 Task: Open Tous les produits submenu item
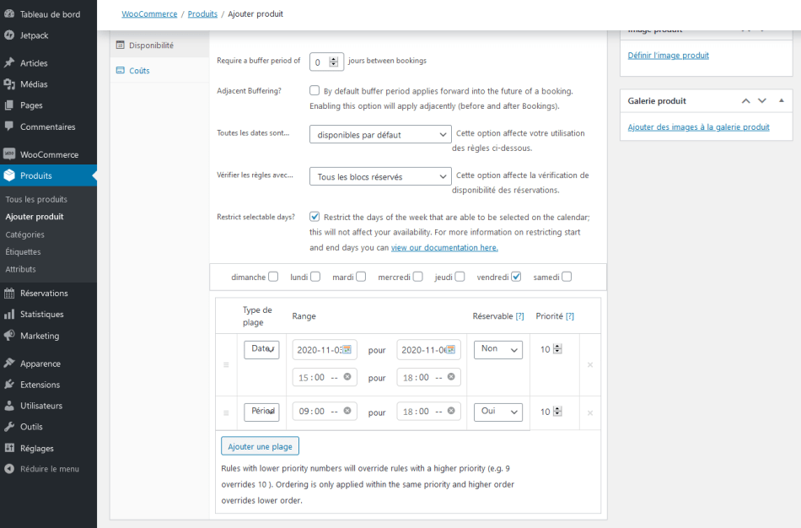(x=36, y=199)
